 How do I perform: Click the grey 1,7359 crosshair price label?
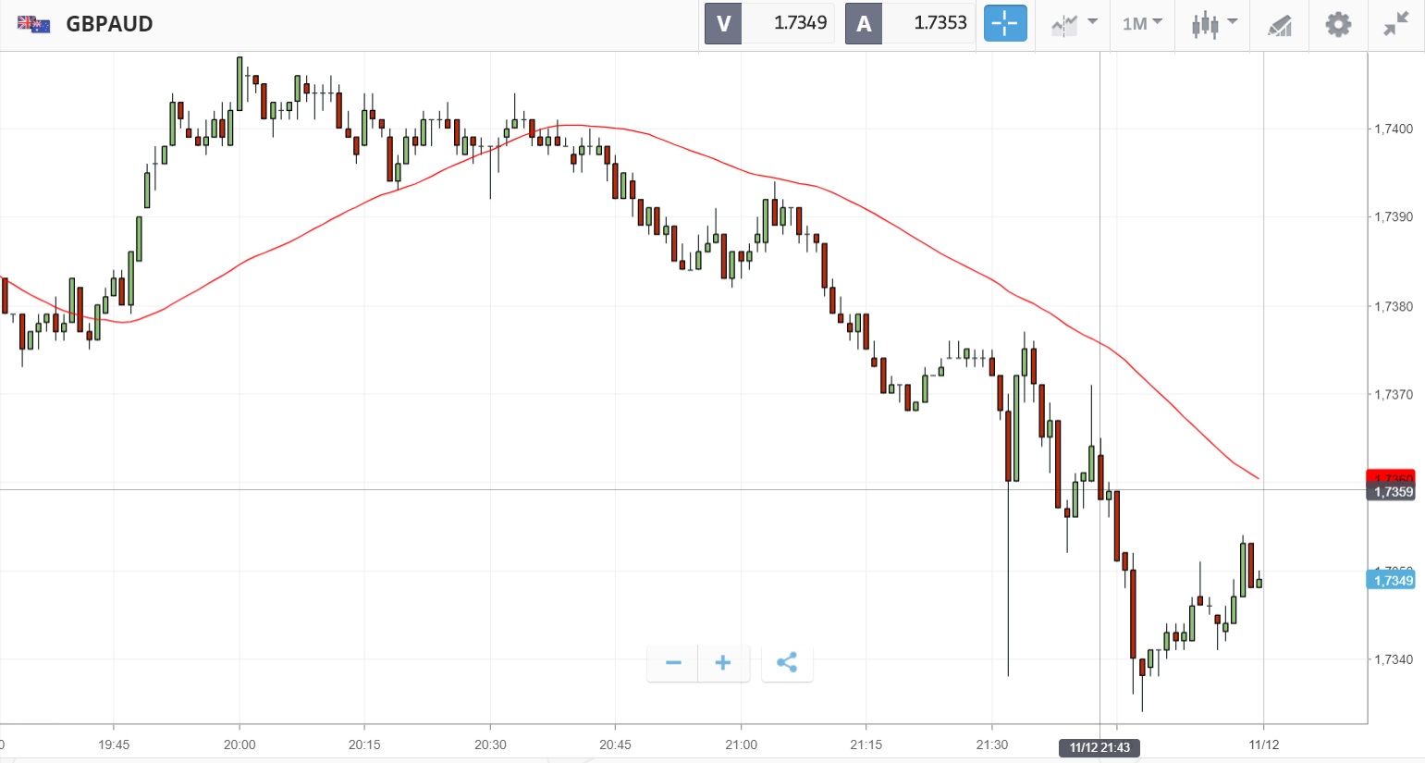tap(1391, 492)
